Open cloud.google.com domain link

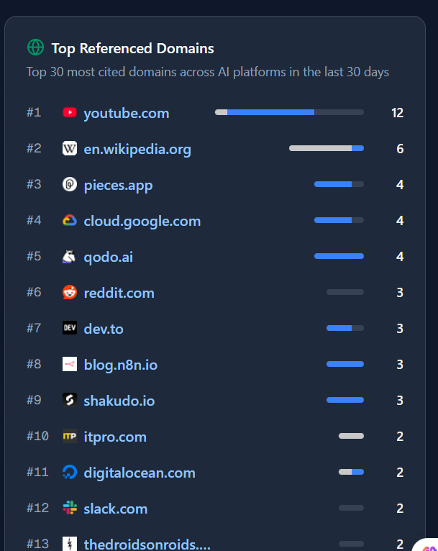point(142,221)
